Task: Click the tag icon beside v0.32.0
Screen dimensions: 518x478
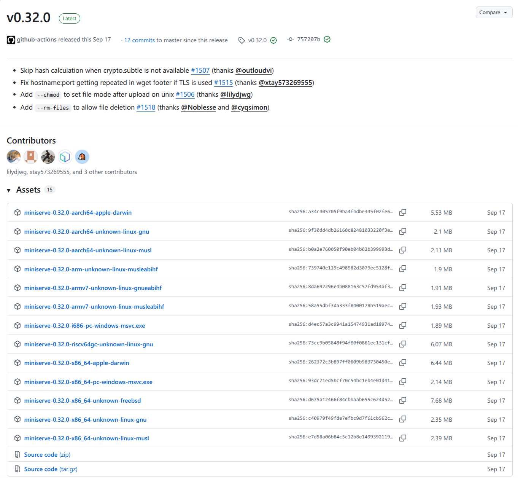Action: click(x=242, y=40)
